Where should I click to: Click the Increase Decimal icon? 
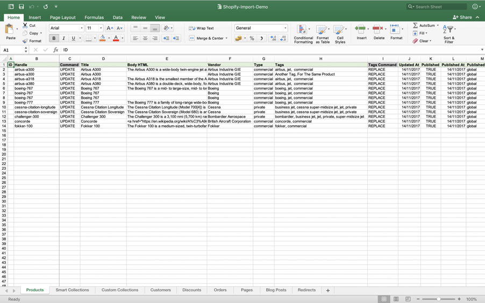point(273,38)
